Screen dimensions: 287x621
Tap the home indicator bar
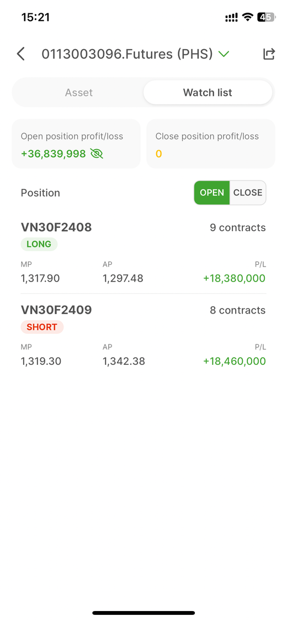coord(143,613)
